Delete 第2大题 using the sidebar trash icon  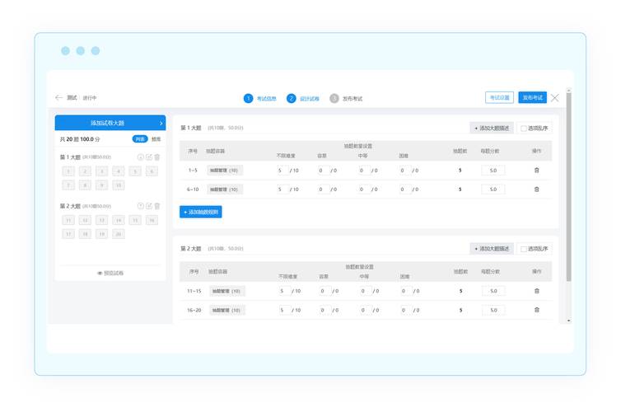pos(157,206)
